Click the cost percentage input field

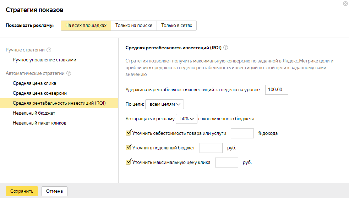(x=242, y=133)
